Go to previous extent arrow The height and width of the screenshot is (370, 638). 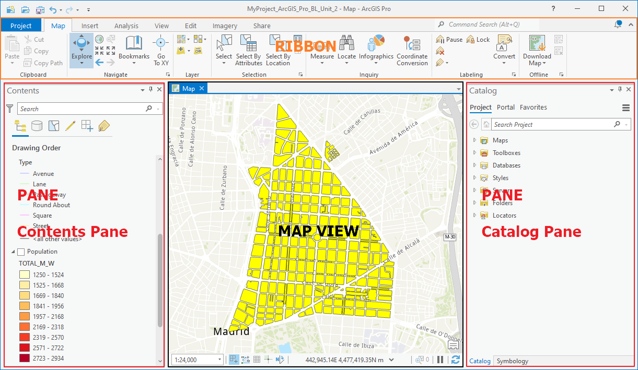(99, 63)
